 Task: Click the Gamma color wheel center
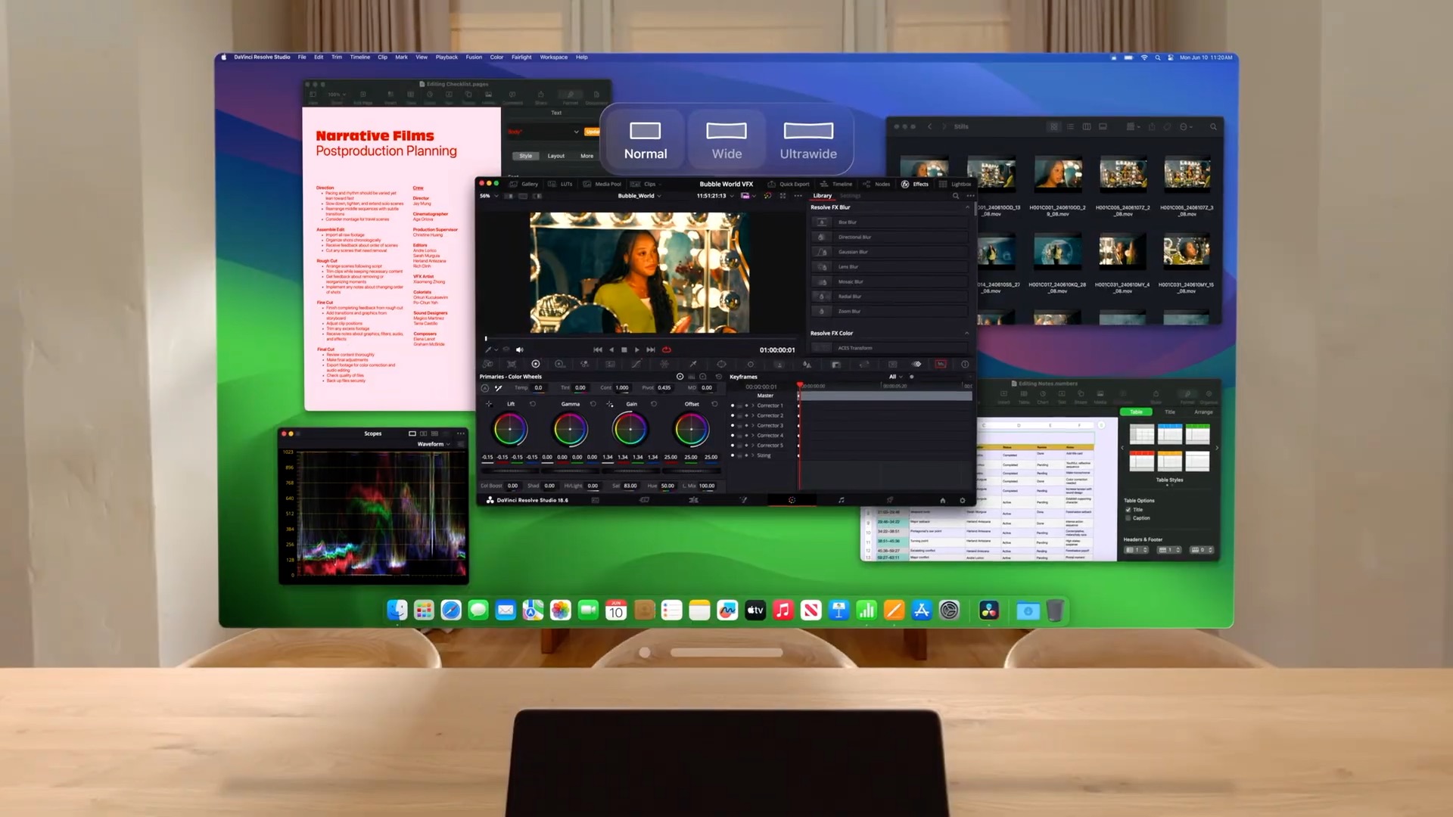tap(570, 430)
